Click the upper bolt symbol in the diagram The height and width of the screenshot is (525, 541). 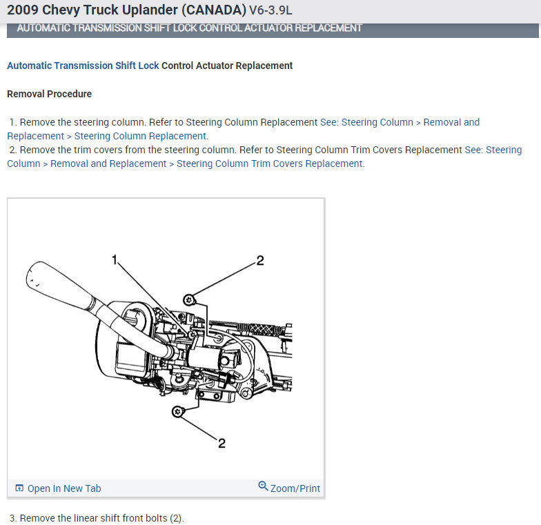pyautogui.click(x=188, y=299)
